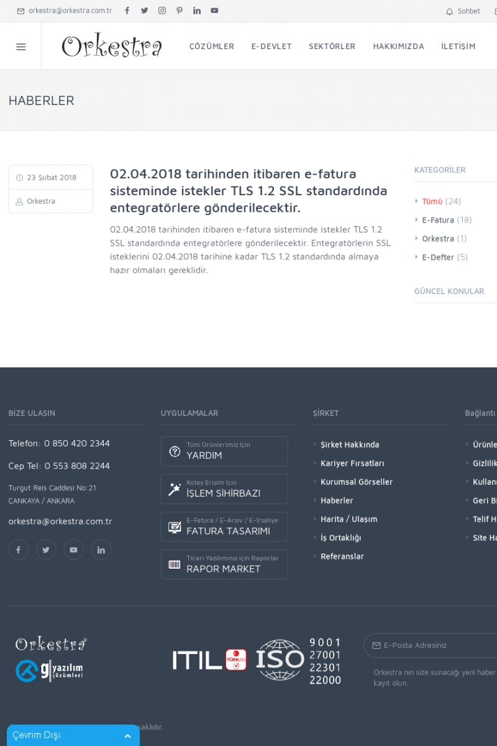This screenshot has height=746, width=497.
Task: Click the Orkestra logo in header
Action: [112, 47]
